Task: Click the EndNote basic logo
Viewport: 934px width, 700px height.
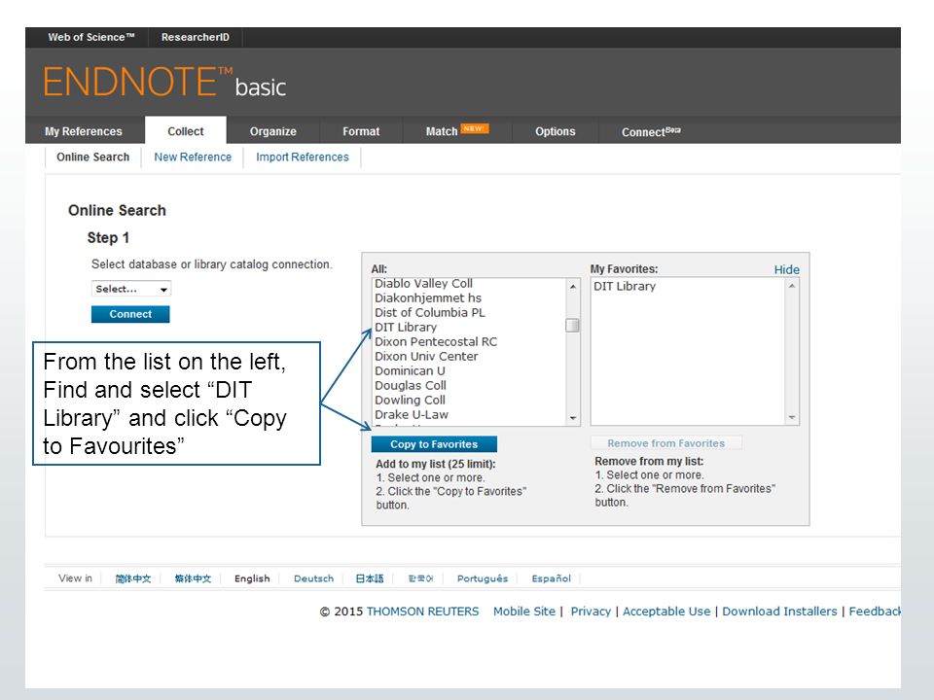Action: click(x=164, y=82)
